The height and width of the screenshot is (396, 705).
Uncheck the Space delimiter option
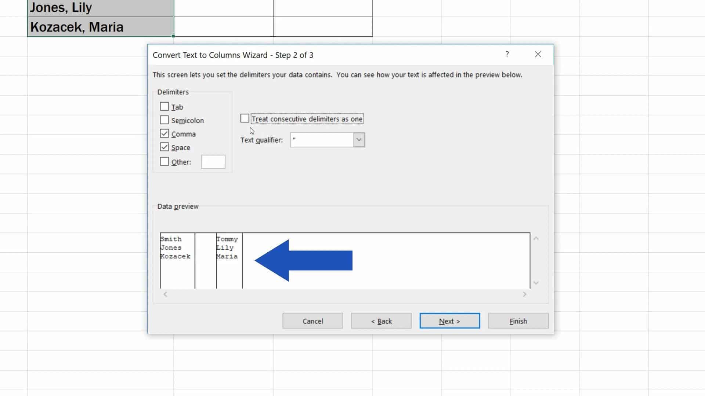(164, 147)
